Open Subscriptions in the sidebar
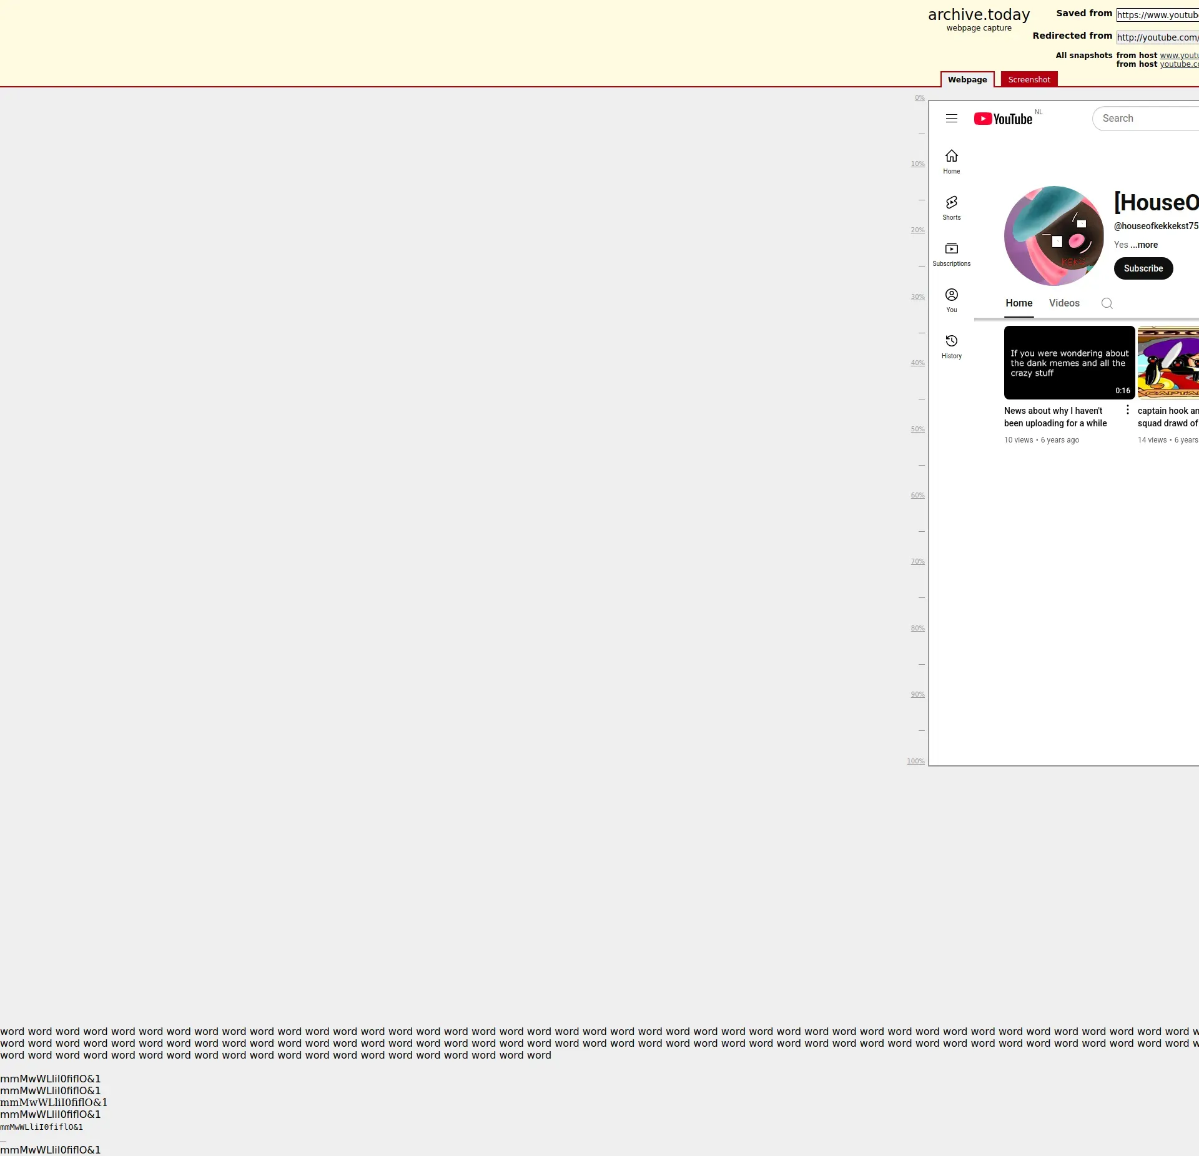The image size is (1199, 1156). (951, 253)
